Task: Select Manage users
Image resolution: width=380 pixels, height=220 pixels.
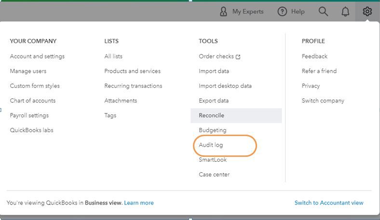Action: click(28, 71)
